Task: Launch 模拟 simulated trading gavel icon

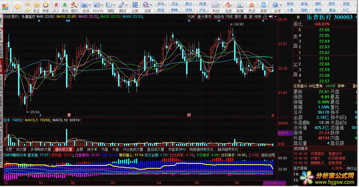Action: (74, 7)
